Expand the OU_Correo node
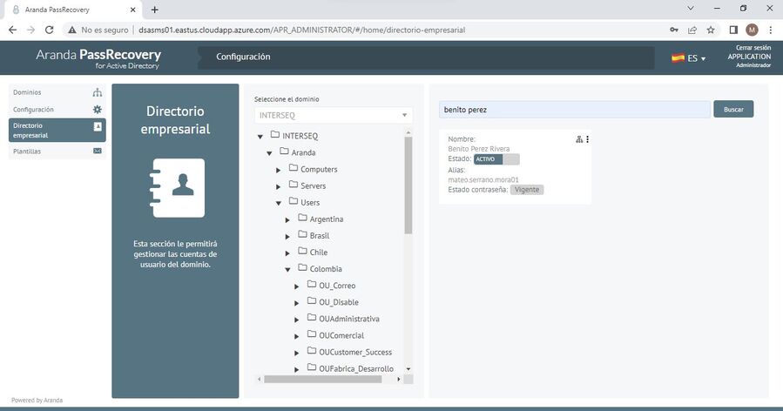The height and width of the screenshot is (411, 783). (296, 286)
